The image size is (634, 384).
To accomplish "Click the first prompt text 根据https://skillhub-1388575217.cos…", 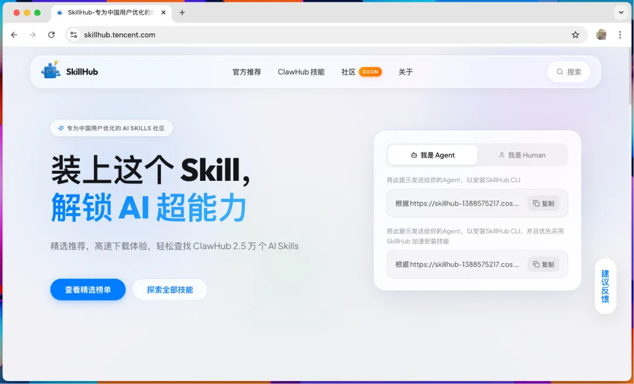I will point(457,203).
